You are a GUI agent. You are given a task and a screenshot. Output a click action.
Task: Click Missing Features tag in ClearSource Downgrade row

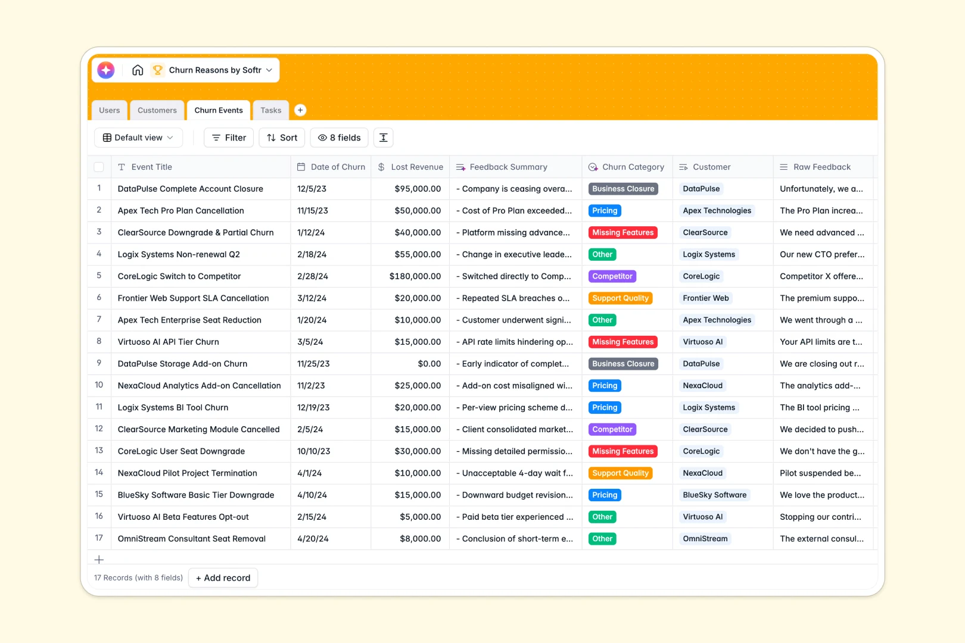point(623,233)
